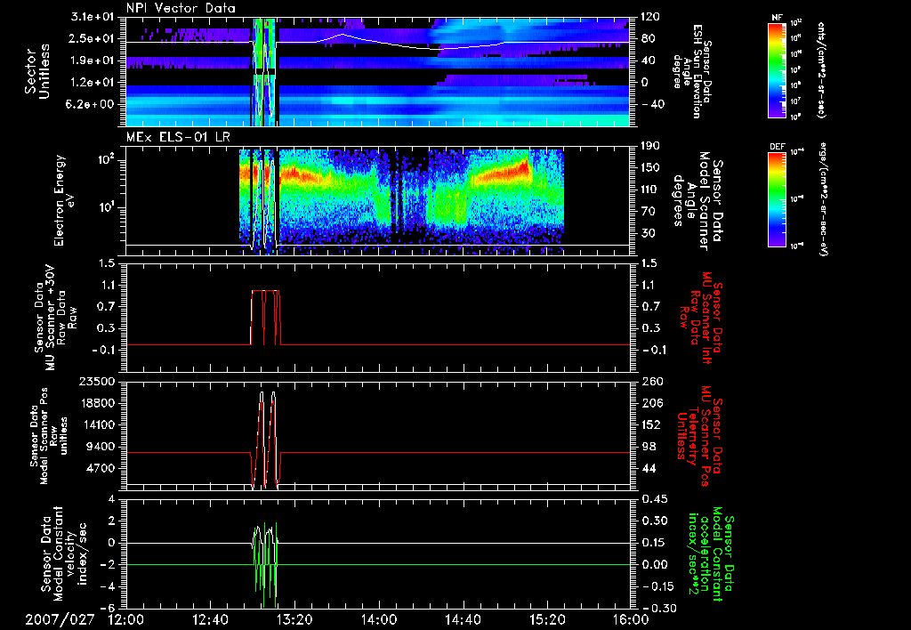This screenshot has width=911, height=630.
Task: Click the 'Sector Unitless' axis label
Action: pos(36,71)
